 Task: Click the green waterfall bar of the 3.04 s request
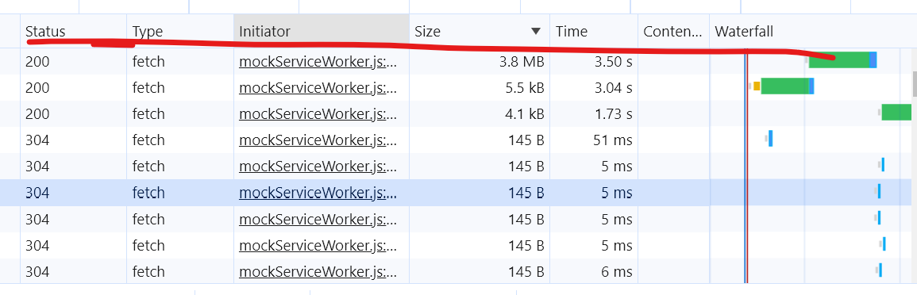[785, 86]
